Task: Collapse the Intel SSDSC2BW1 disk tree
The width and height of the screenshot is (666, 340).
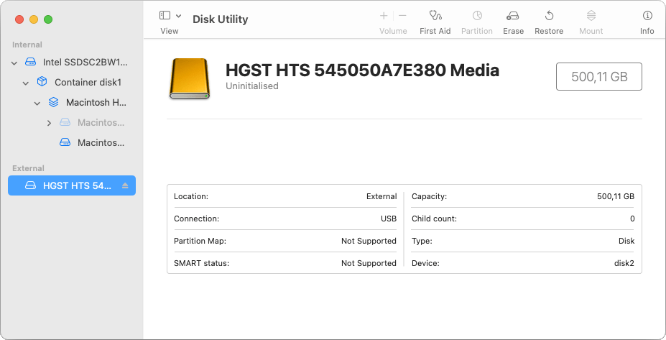Action: pyautogui.click(x=14, y=63)
